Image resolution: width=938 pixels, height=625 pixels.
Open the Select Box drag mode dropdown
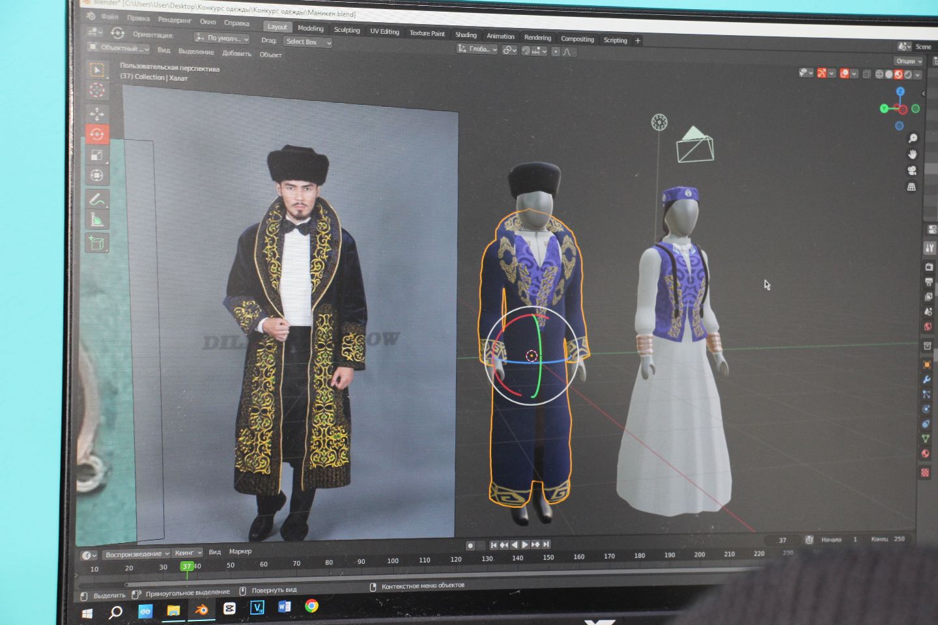[x=307, y=42]
